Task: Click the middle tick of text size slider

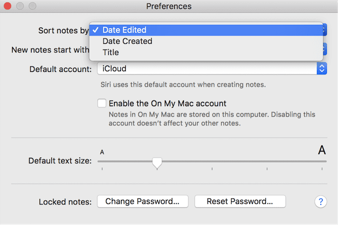Action: point(212,169)
